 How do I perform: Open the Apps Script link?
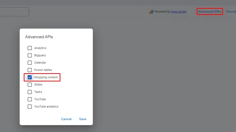(x=178, y=12)
